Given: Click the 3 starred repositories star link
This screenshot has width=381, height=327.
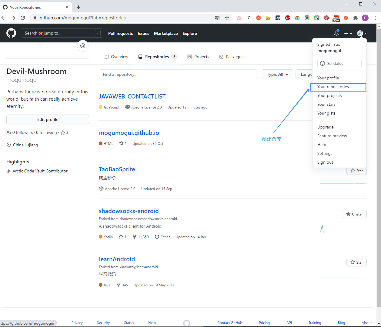Looking at the screenshot, I should (x=65, y=132).
